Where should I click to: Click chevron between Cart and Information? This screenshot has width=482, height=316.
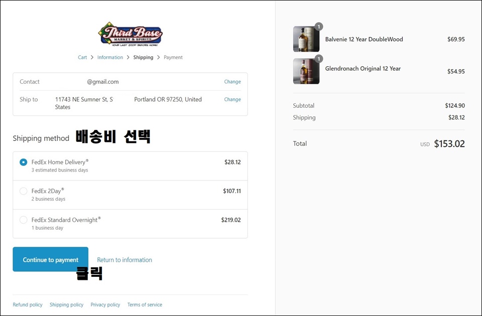pyautogui.click(x=92, y=57)
